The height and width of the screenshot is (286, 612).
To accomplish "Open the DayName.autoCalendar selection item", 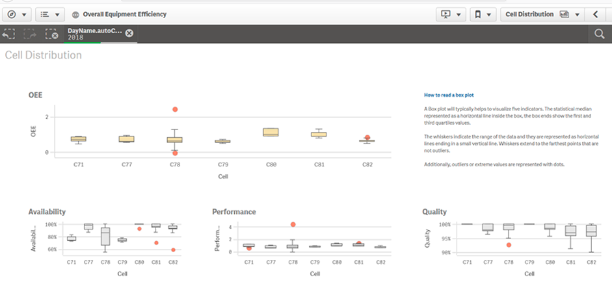I will (94, 34).
